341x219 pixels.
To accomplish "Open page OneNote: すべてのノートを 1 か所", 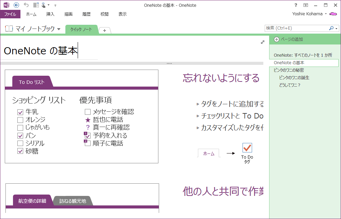I will 303,55.
